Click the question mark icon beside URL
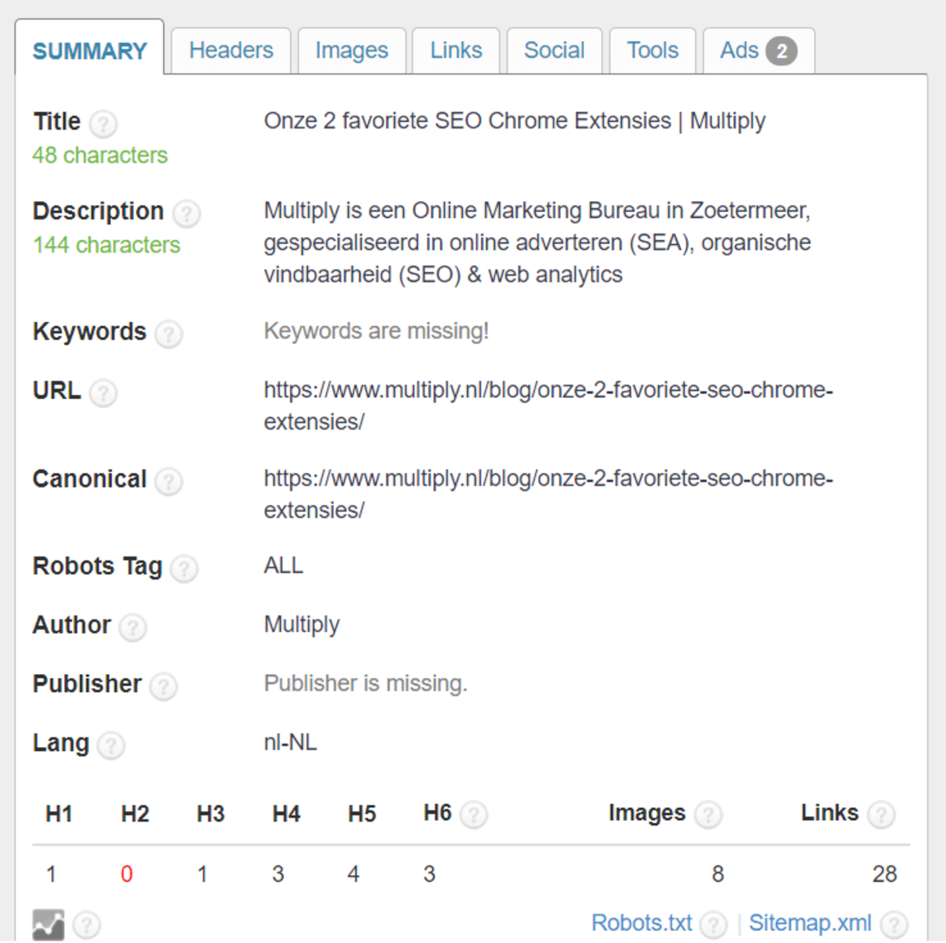 click(x=103, y=393)
